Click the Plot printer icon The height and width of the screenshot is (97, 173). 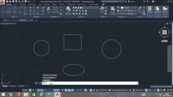(x=25, y=1)
